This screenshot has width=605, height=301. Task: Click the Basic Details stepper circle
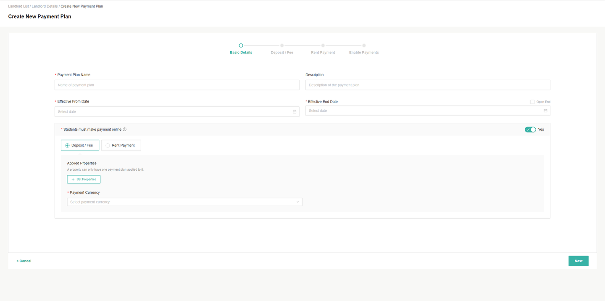pyautogui.click(x=241, y=45)
